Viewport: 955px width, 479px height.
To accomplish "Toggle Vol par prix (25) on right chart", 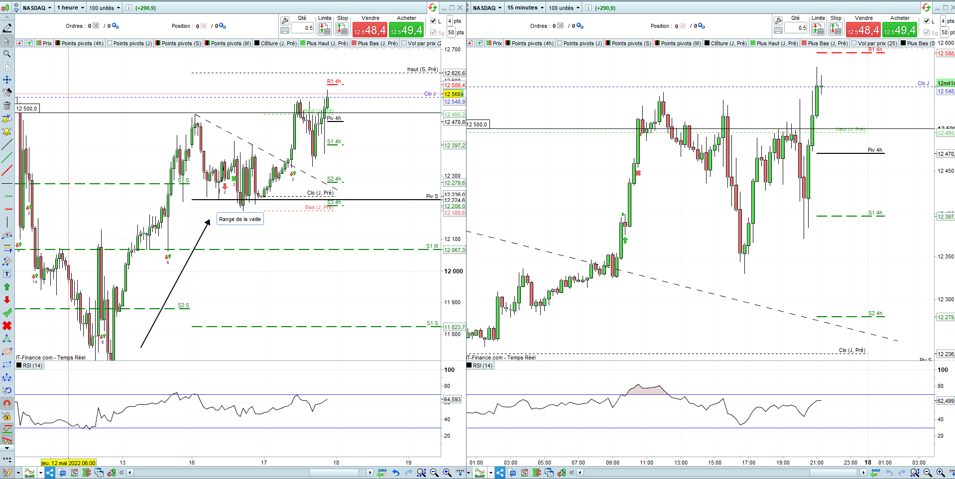I will click(874, 43).
